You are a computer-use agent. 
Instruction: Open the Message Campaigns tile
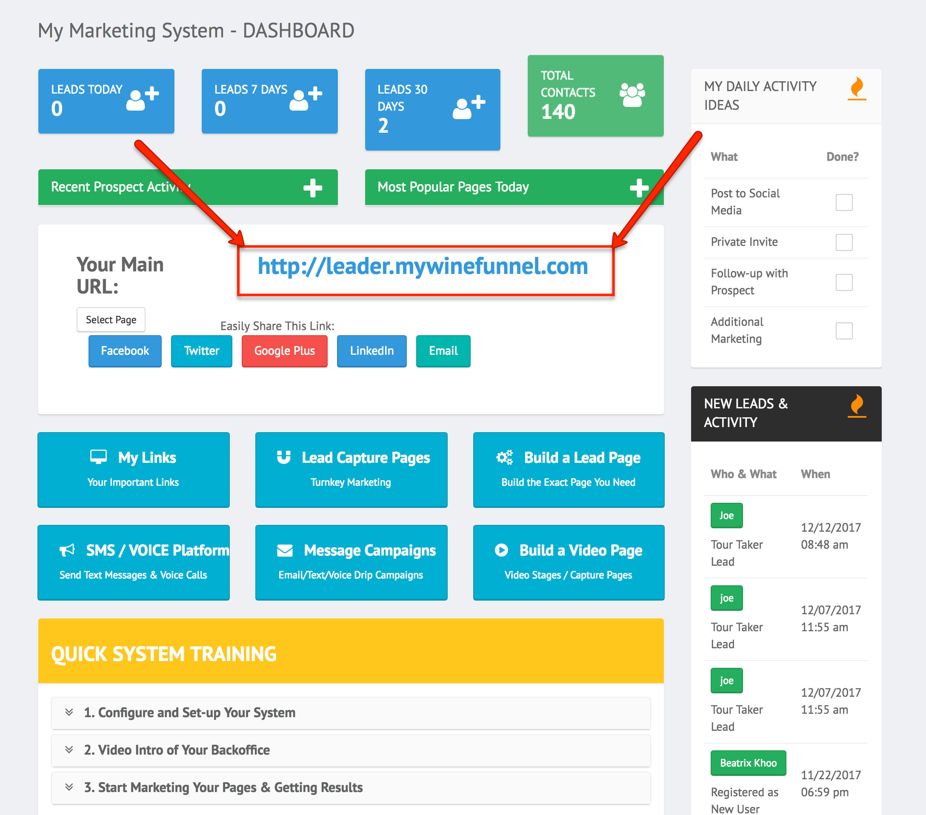[351, 562]
